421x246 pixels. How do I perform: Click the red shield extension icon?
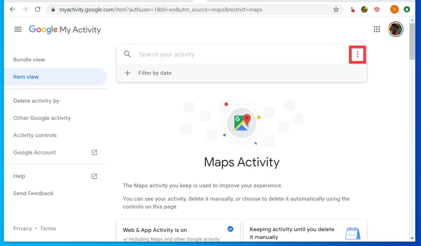coord(377,9)
